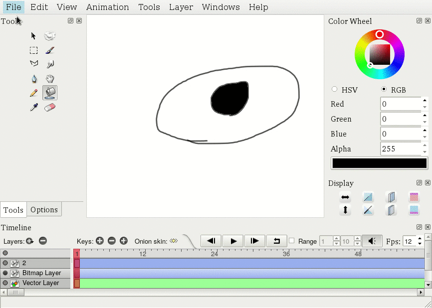432x308 pixels.
Task: Select the Pencil tool
Action: [x=33, y=93]
